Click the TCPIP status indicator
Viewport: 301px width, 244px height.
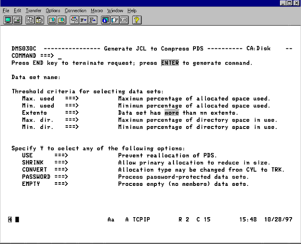(x=141, y=220)
